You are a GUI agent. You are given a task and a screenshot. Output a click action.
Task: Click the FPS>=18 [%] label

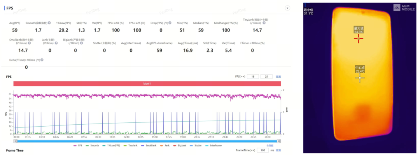click(115, 23)
